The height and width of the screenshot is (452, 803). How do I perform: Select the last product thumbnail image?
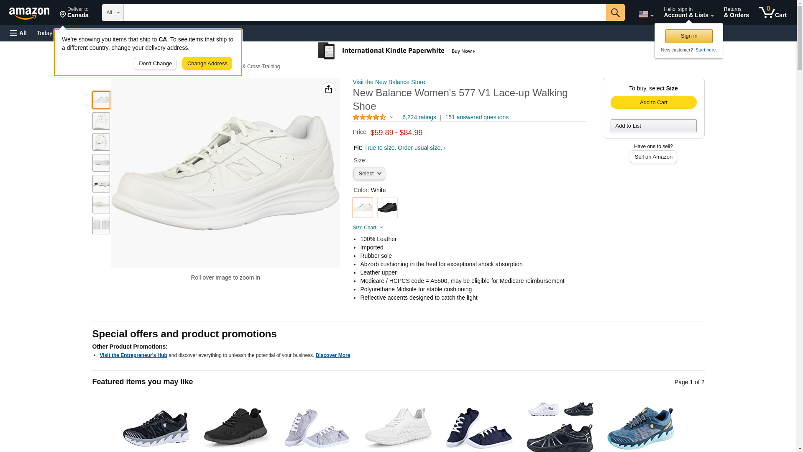click(101, 226)
